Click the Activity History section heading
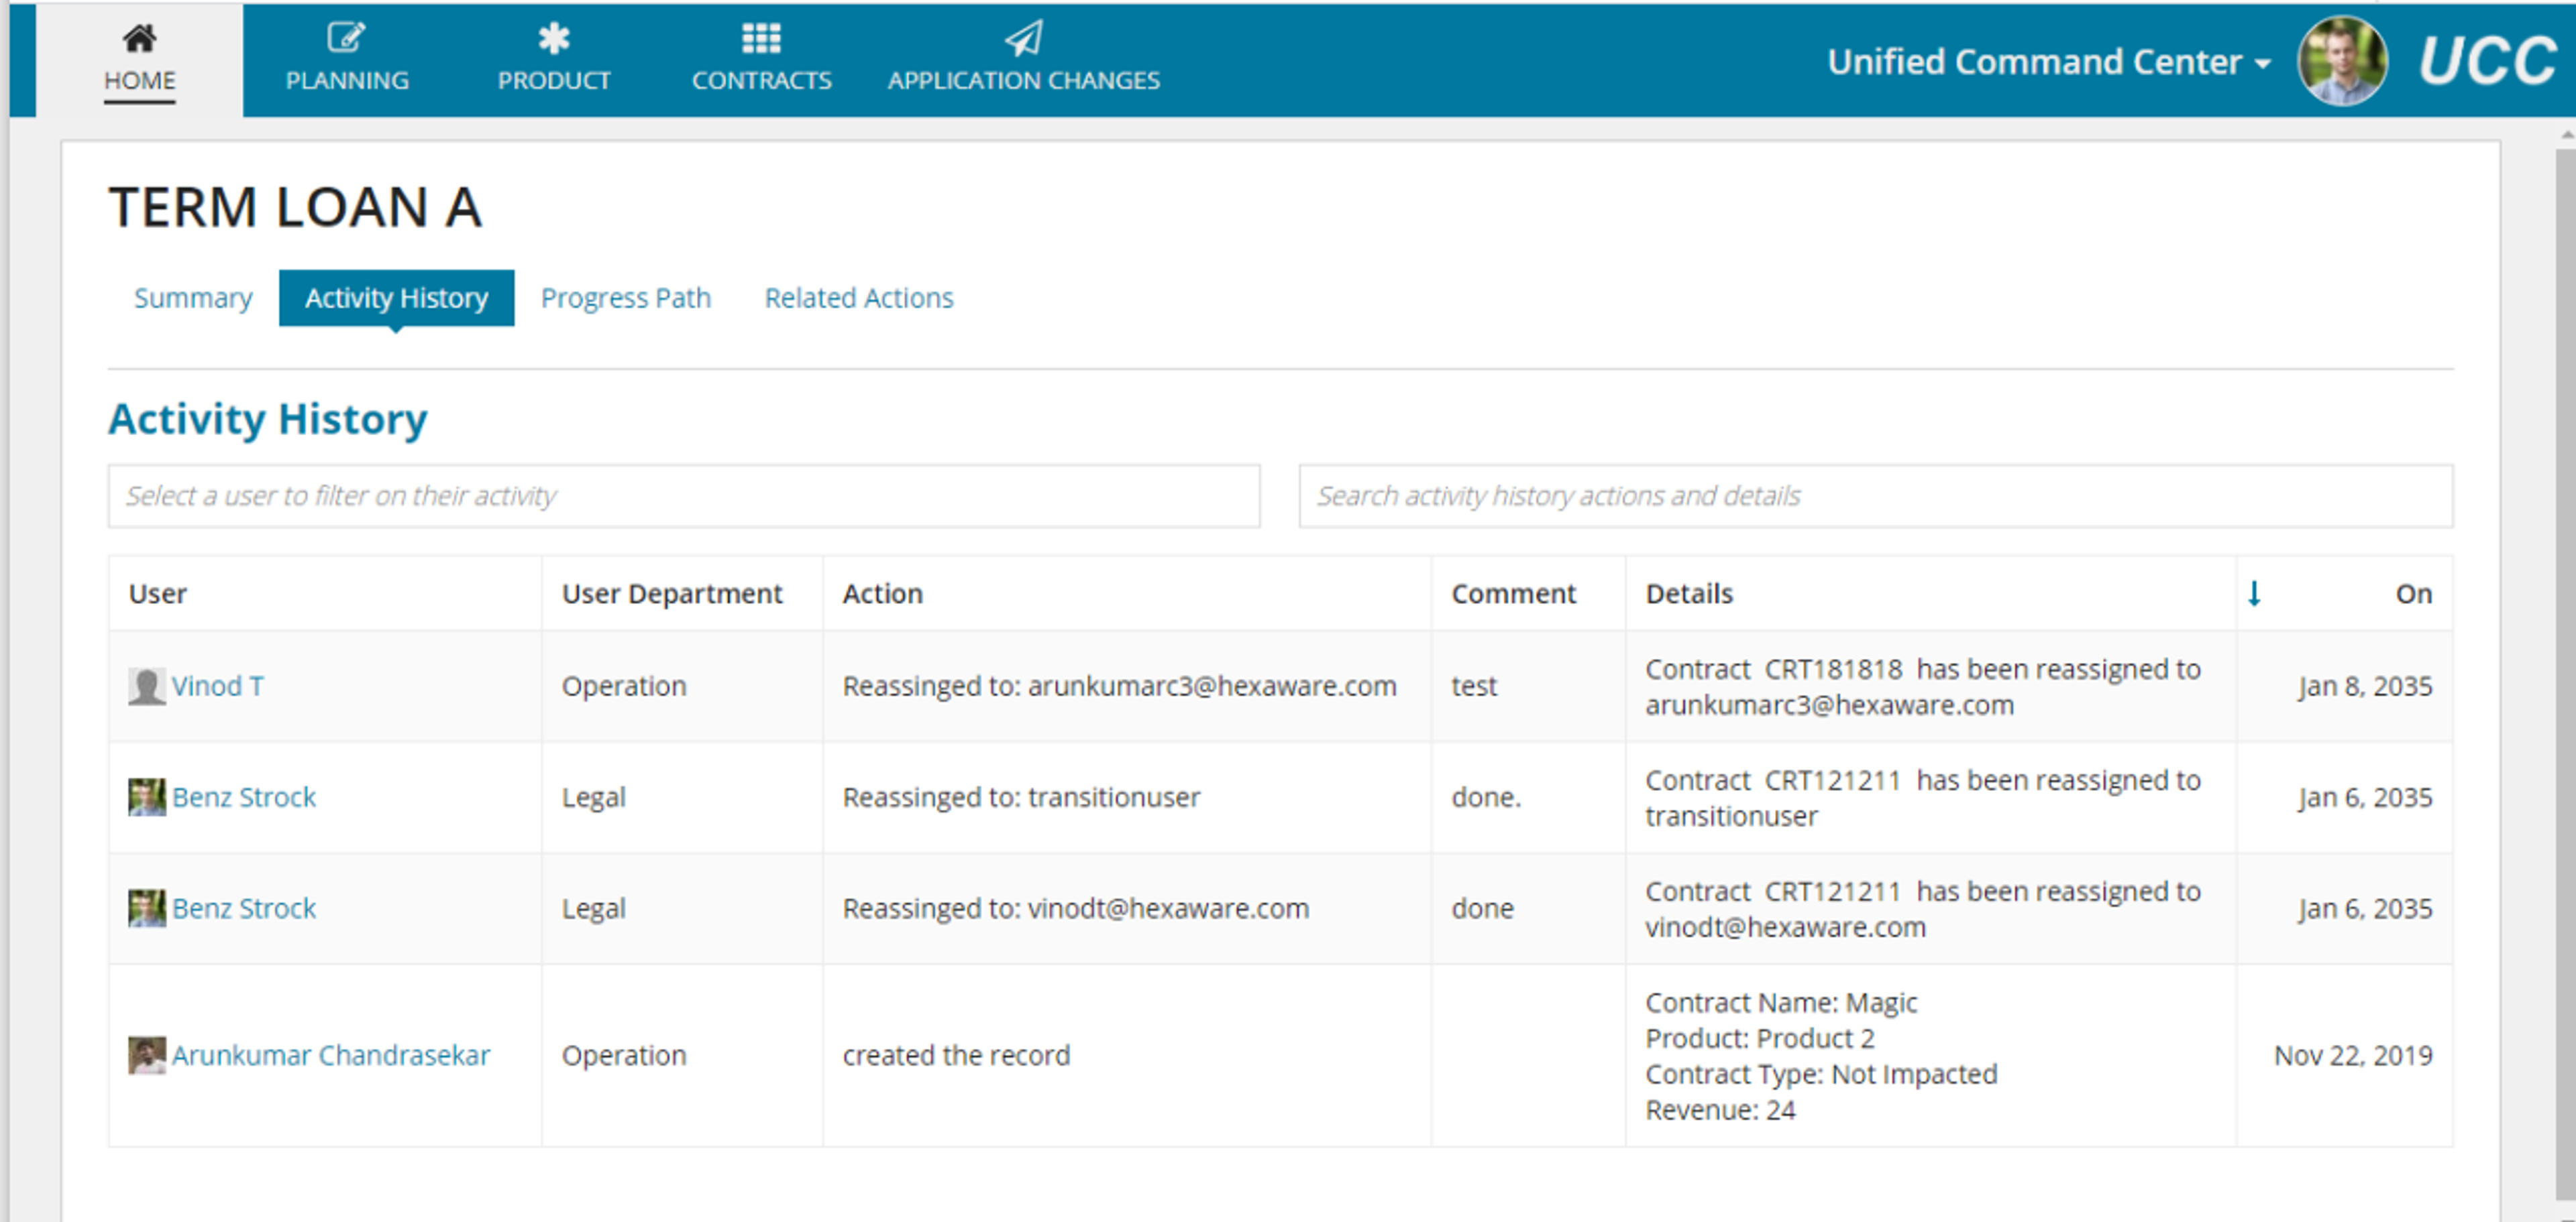This screenshot has width=2576, height=1222. coord(268,419)
